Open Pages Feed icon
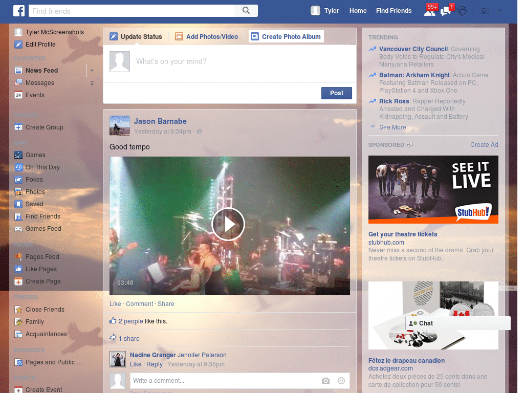This screenshot has height=393, width=524. pyautogui.click(x=18, y=257)
